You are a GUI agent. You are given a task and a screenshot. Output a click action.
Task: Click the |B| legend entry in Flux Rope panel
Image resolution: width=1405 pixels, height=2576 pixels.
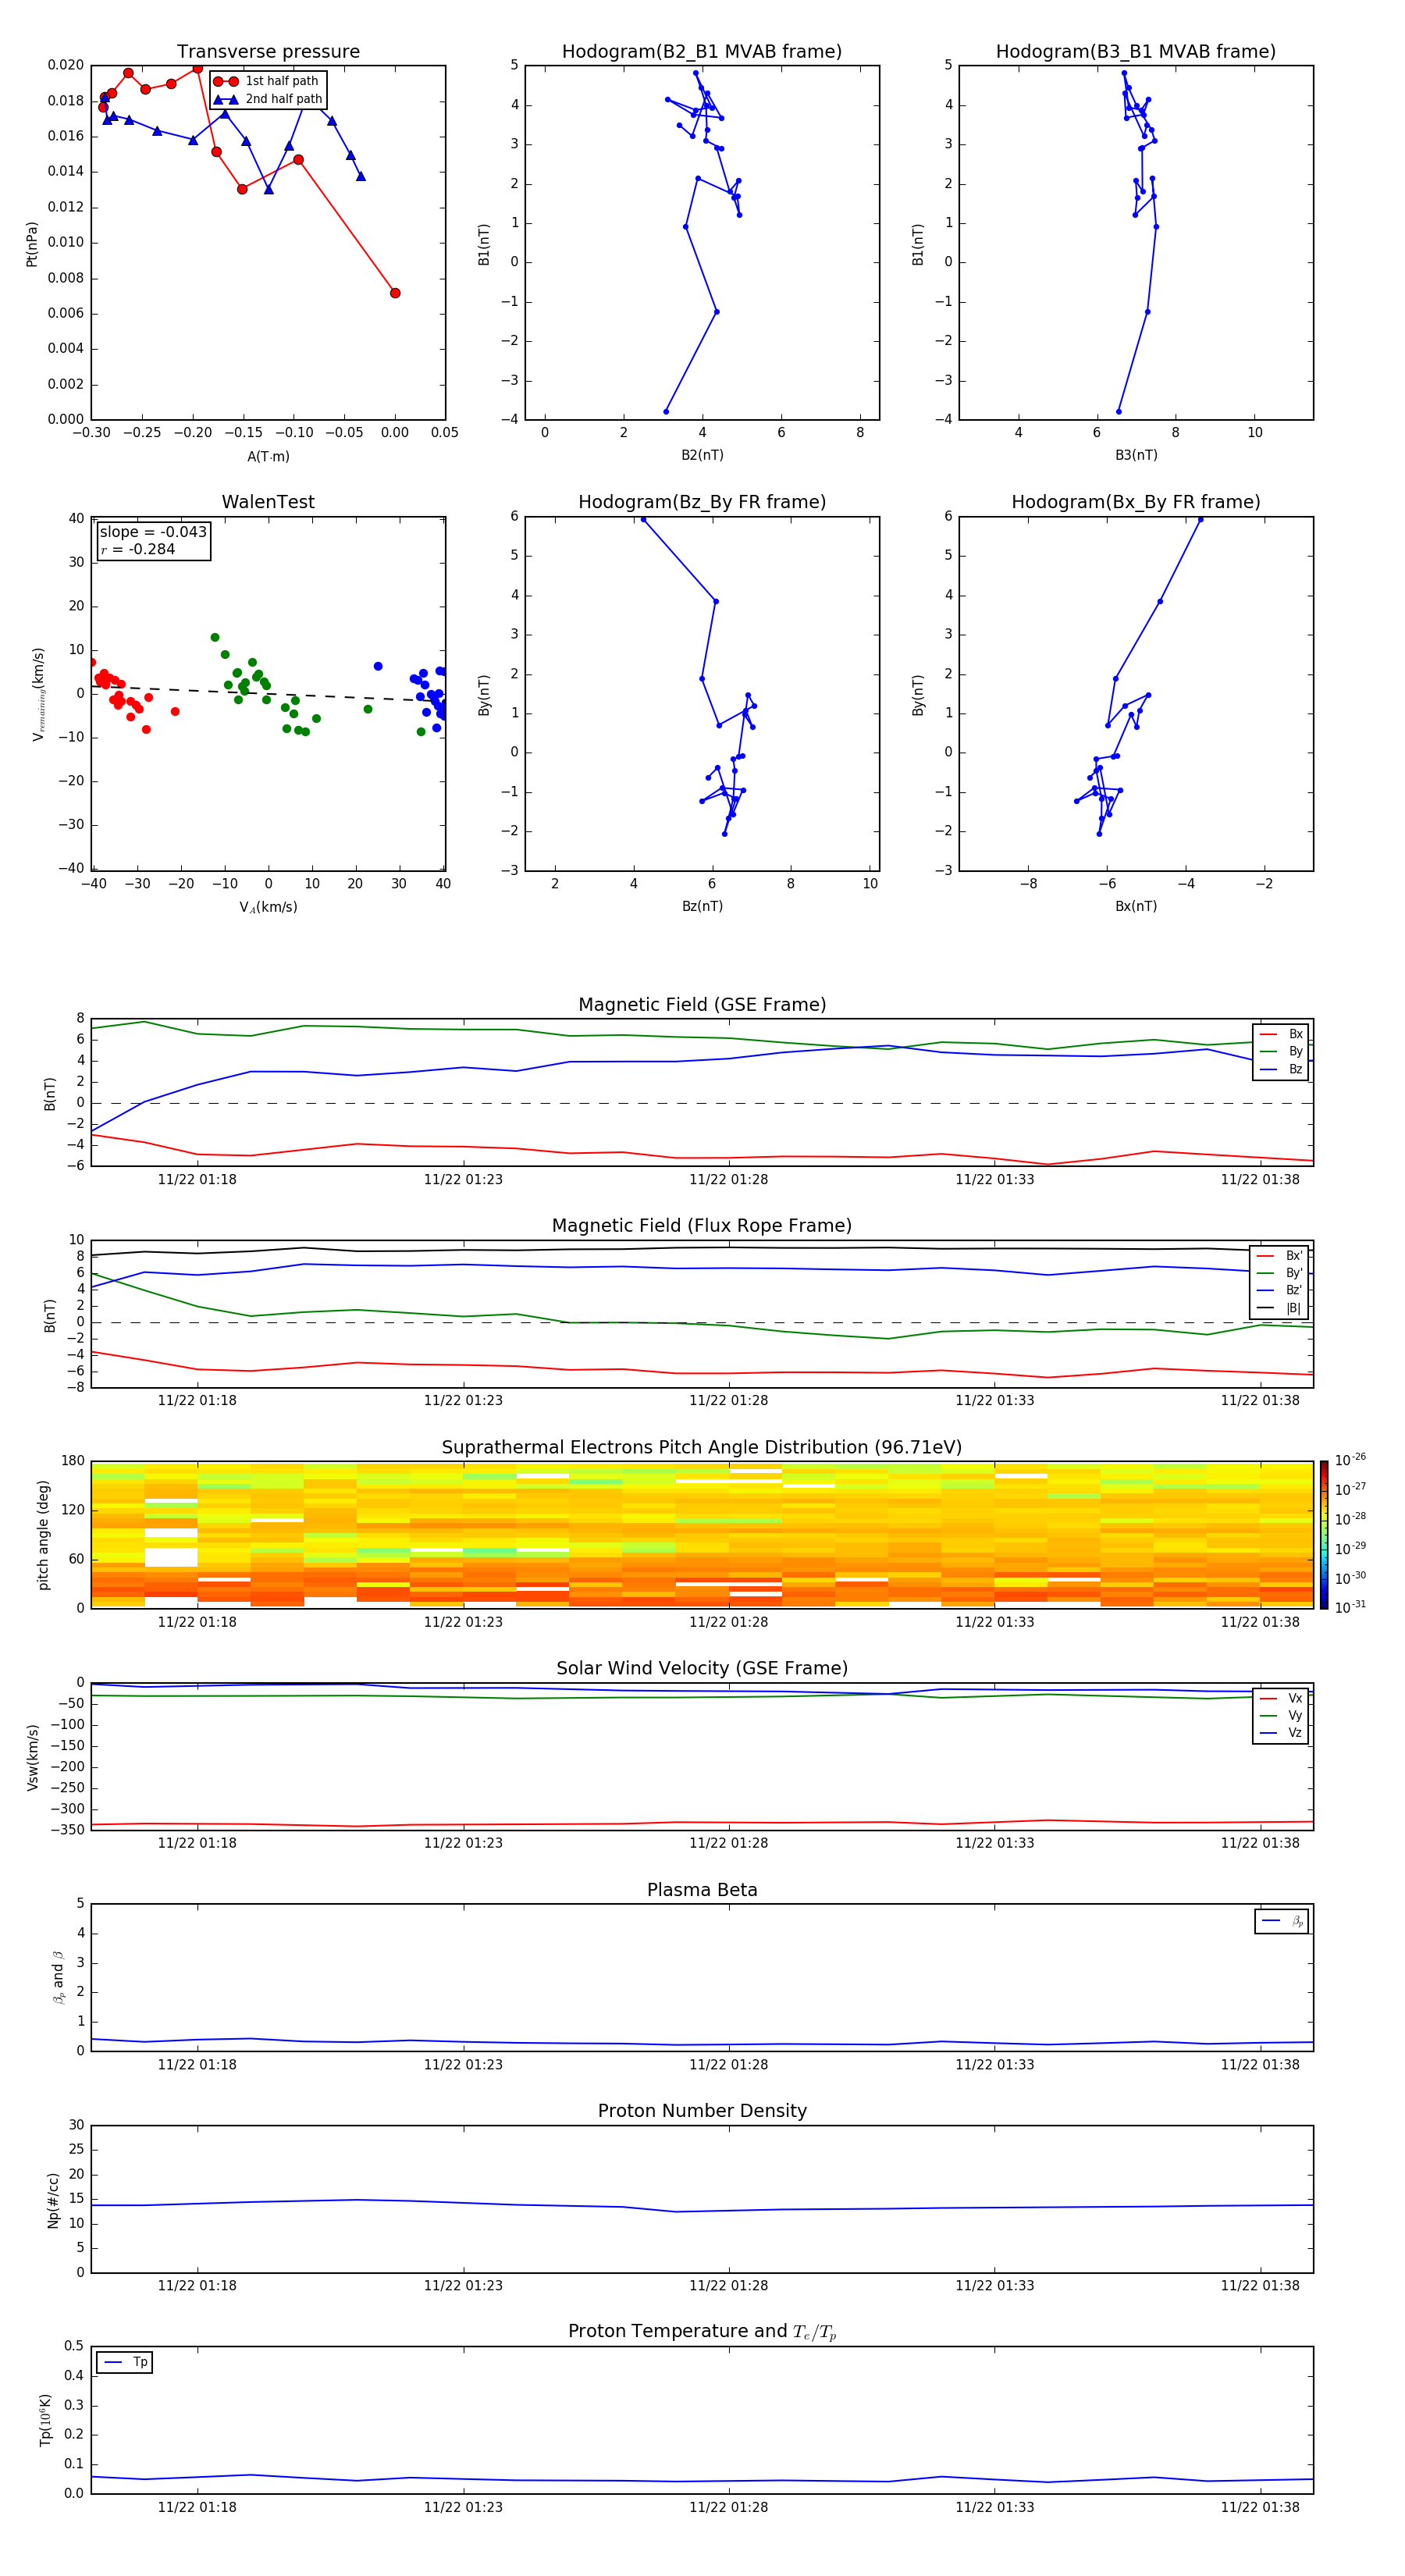pyautogui.click(x=1280, y=1308)
